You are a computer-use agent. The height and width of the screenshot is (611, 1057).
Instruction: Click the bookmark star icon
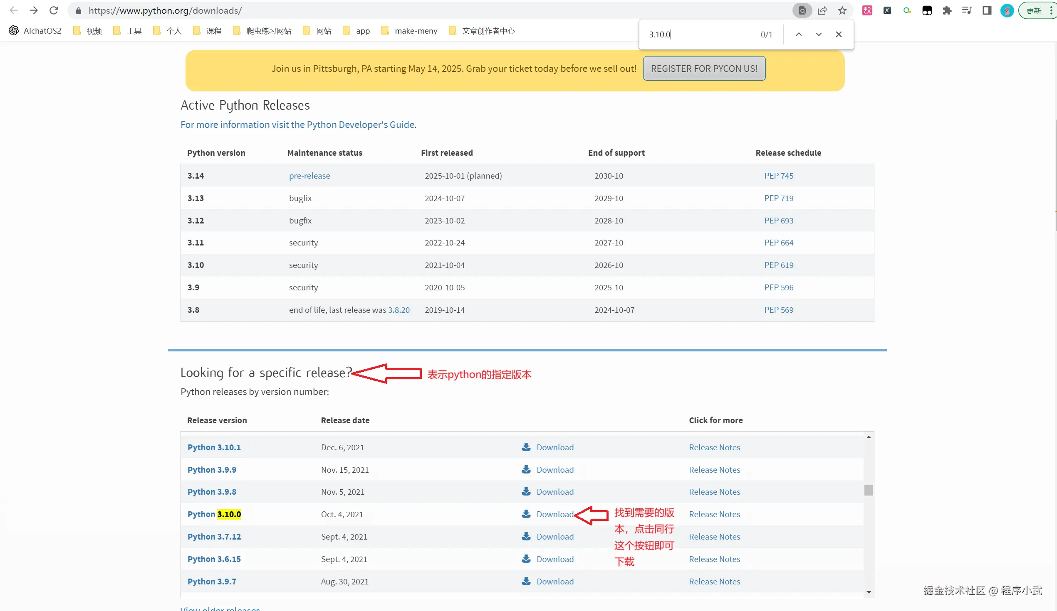tap(842, 10)
